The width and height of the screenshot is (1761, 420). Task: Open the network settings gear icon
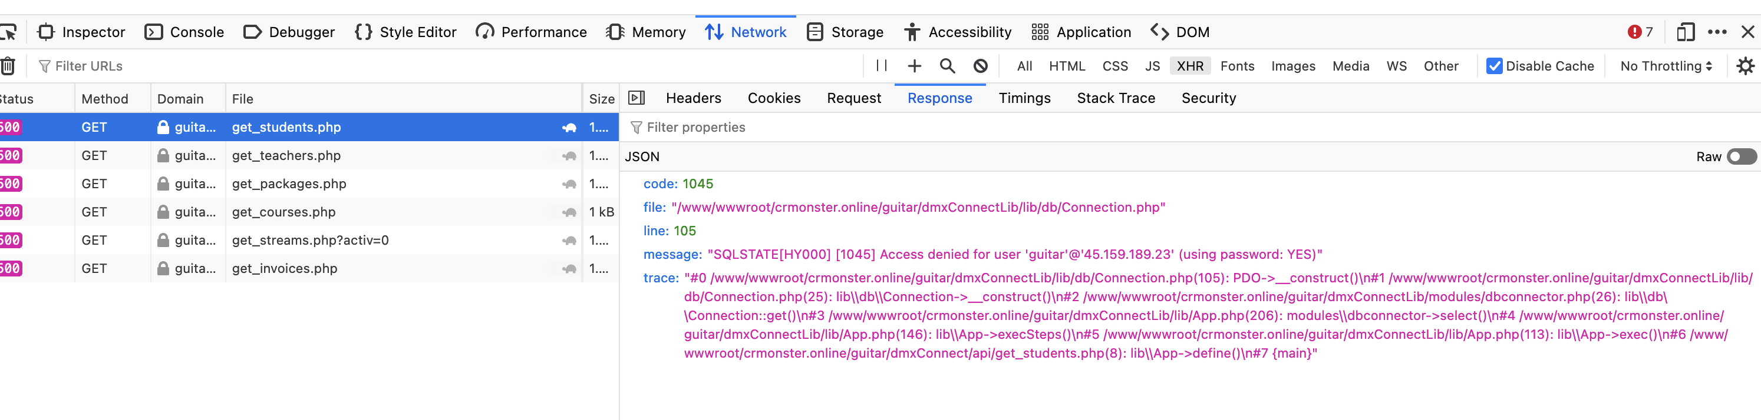1744,66
